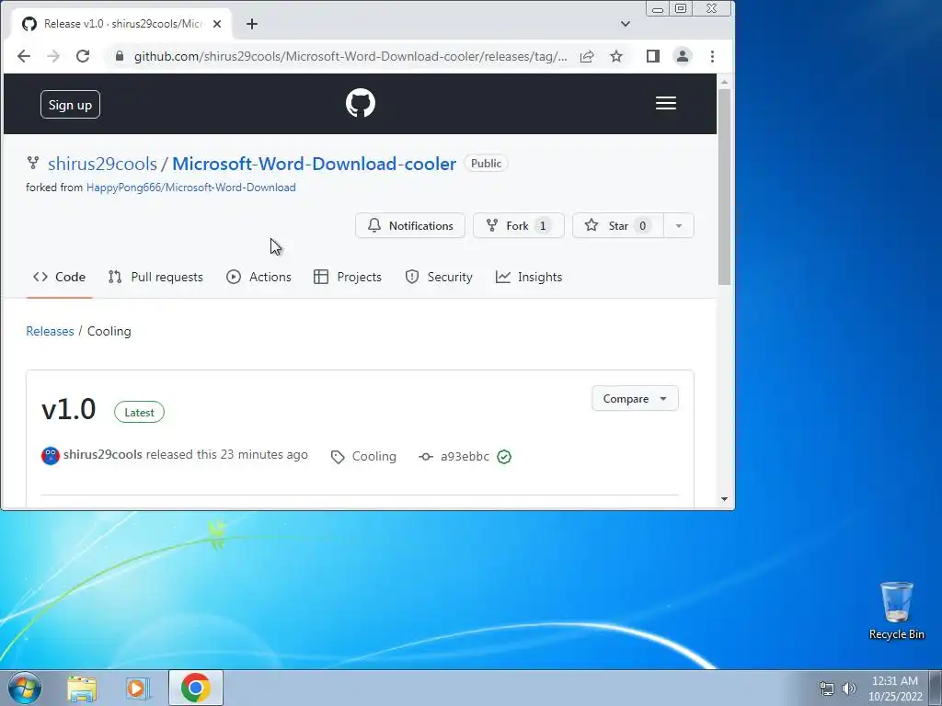Launch Windows Media Player from taskbar
This screenshot has width=942, height=706.
138,689
